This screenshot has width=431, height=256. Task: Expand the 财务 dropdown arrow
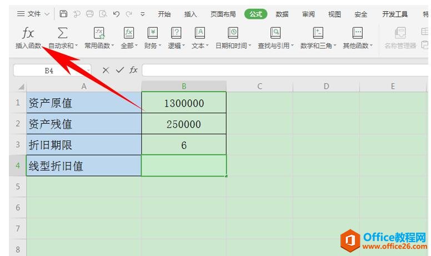click(160, 46)
